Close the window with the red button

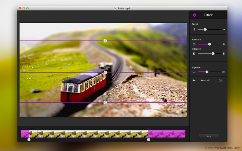pyautogui.click(x=20, y=8)
